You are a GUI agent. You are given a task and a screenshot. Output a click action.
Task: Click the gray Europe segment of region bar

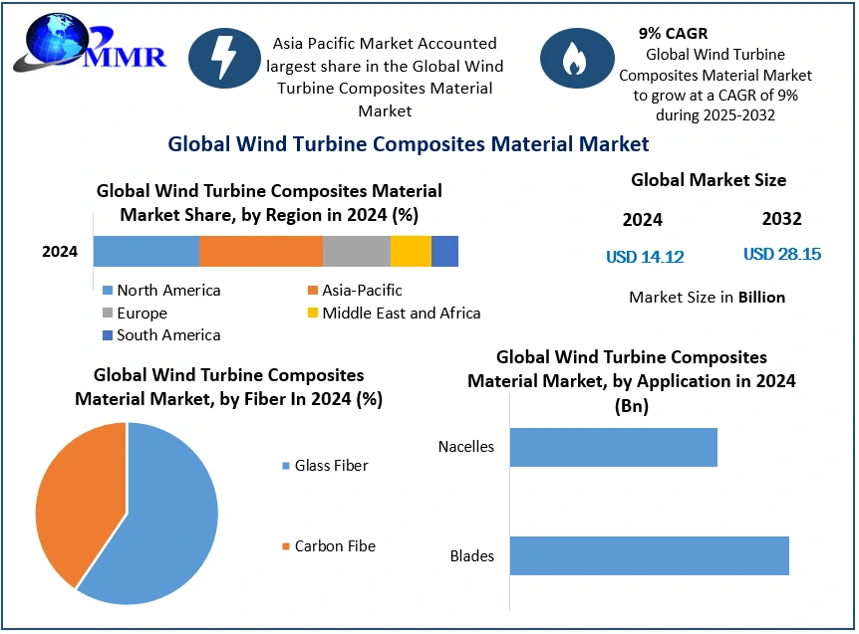tap(356, 252)
